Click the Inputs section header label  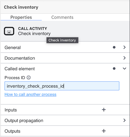pos(11,110)
